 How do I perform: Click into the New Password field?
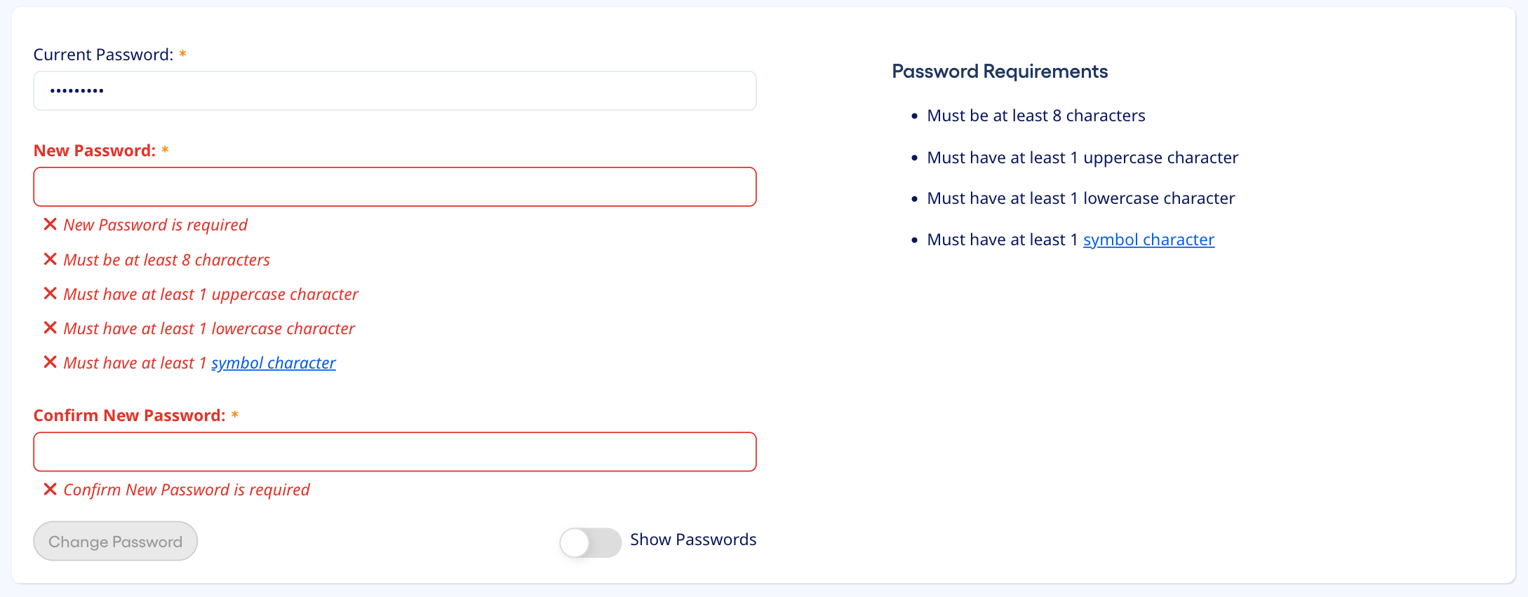[x=394, y=187]
